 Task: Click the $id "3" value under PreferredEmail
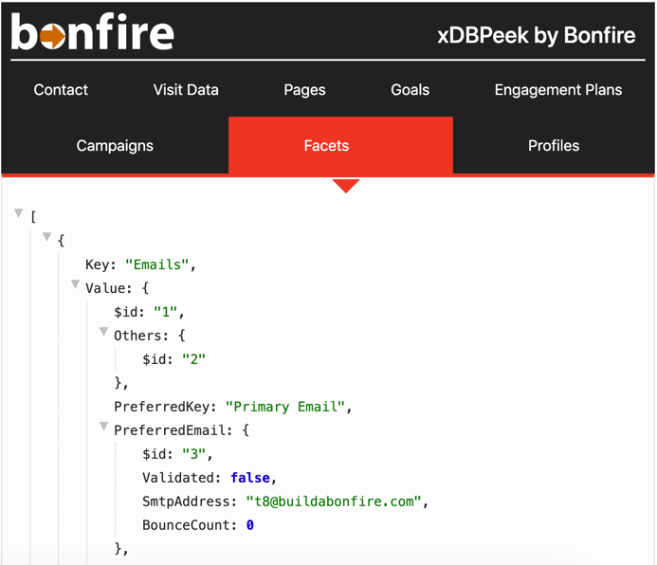click(194, 454)
